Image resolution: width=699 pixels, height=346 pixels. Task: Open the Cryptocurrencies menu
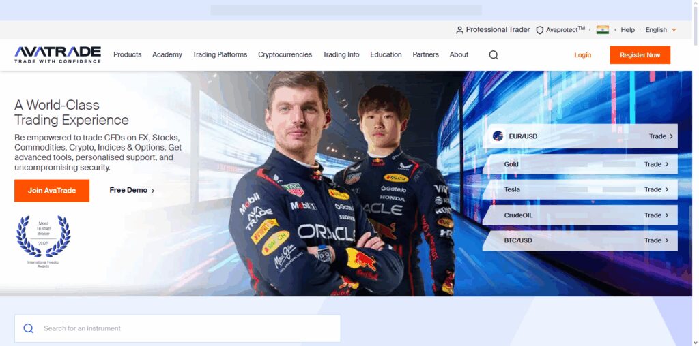(285, 54)
